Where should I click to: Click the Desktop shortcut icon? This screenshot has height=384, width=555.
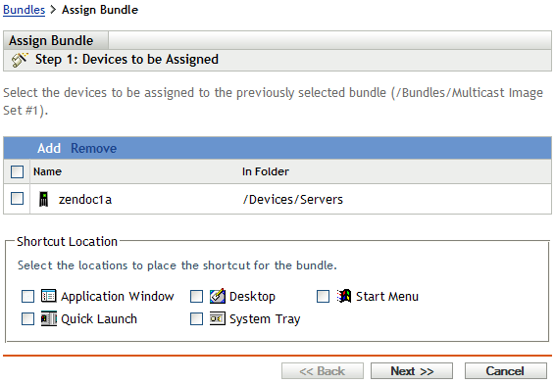click(218, 296)
